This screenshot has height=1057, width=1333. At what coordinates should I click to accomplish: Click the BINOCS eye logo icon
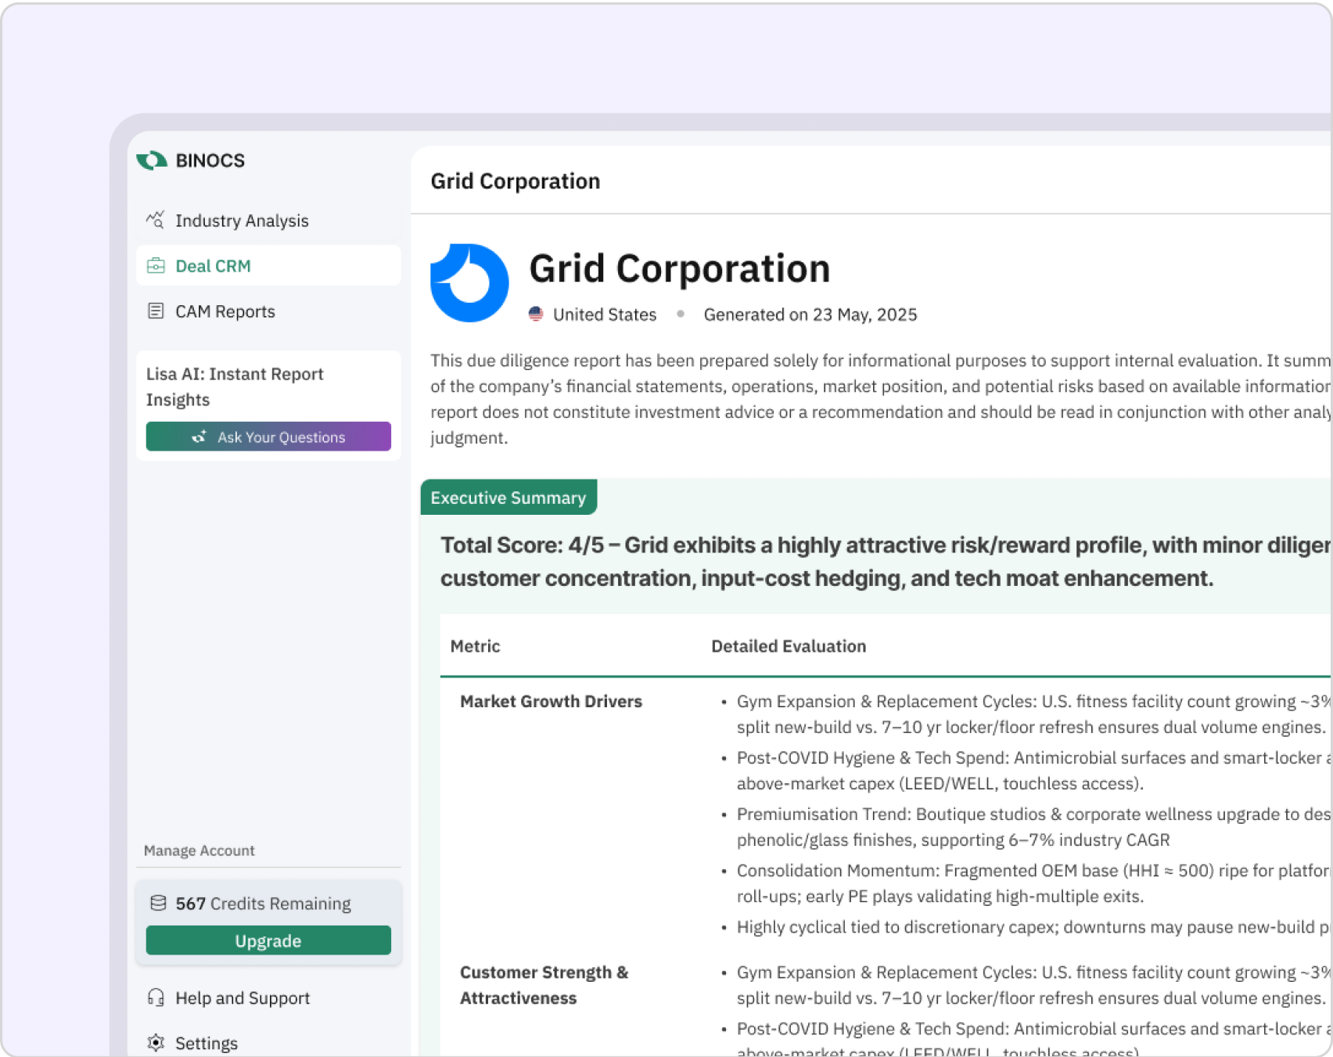pos(152,160)
